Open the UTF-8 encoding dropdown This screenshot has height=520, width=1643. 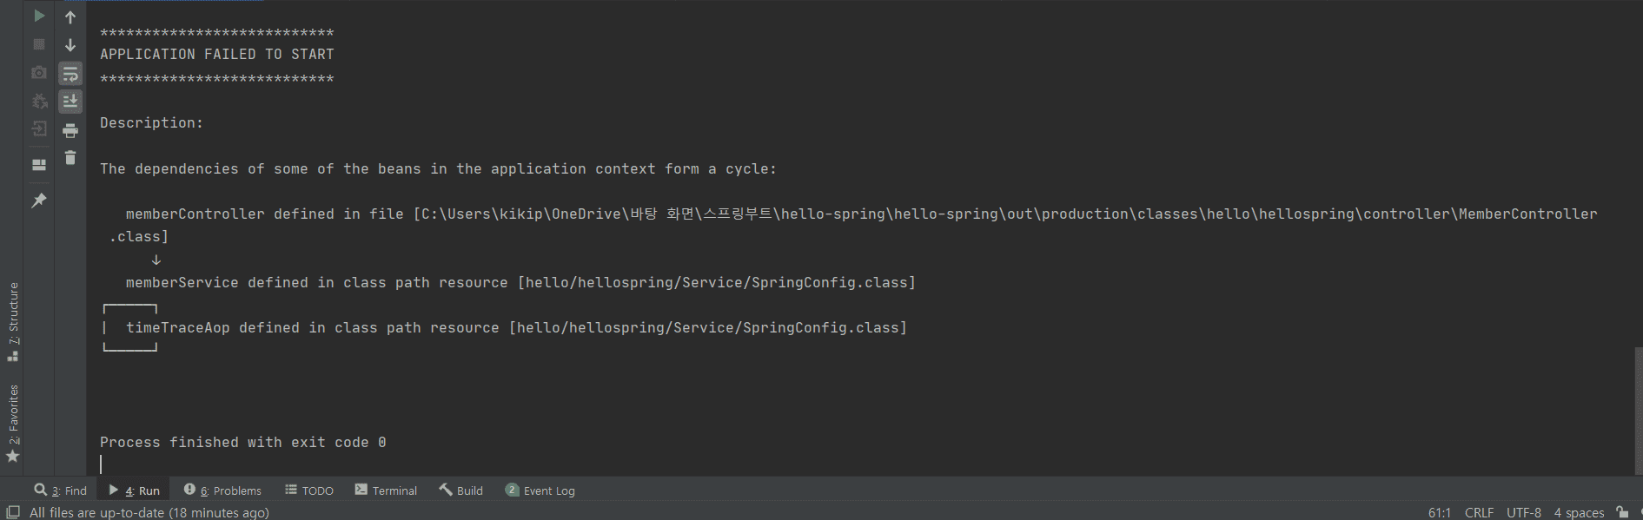click(x=1523, y=512)
